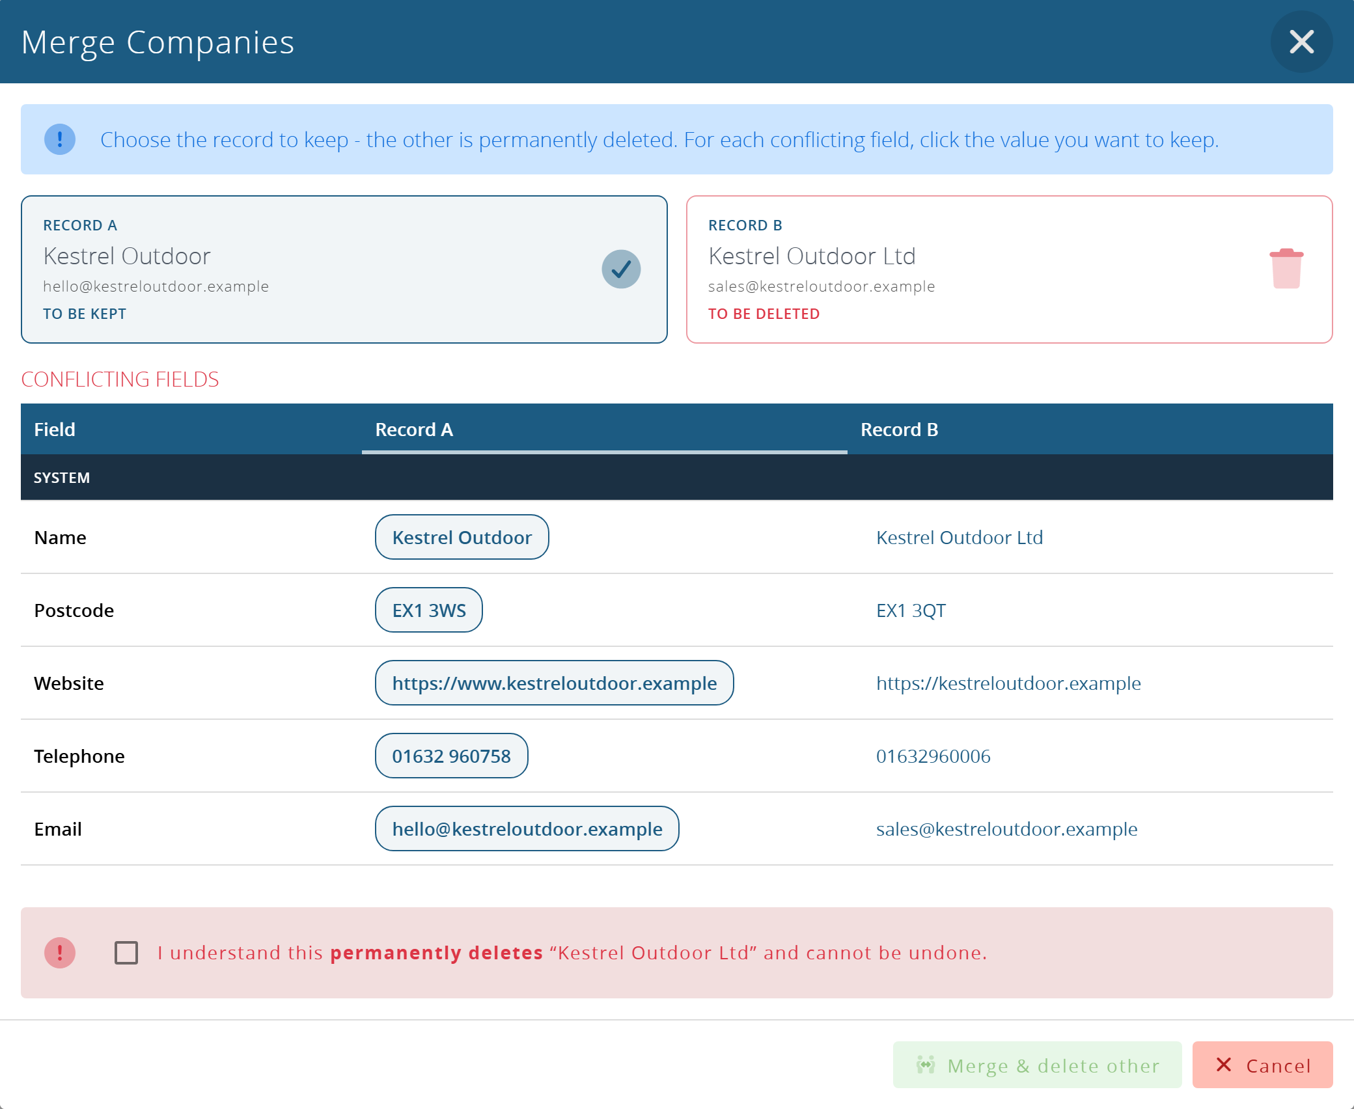Screen dimensions: 1354x1109
Task: Click the Record A column header
Action: pos(605,430)
